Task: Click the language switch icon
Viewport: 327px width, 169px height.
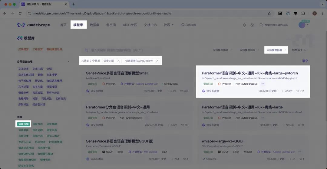Action: [252, 25]
